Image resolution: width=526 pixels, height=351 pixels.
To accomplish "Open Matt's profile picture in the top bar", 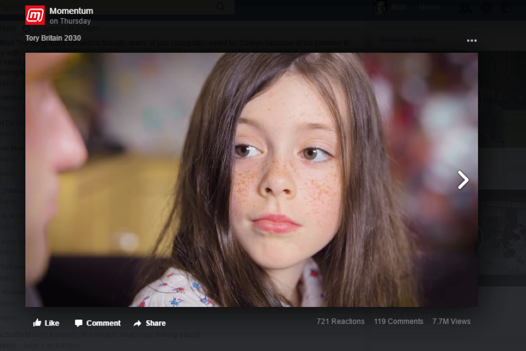I will [x=381, y=7].
